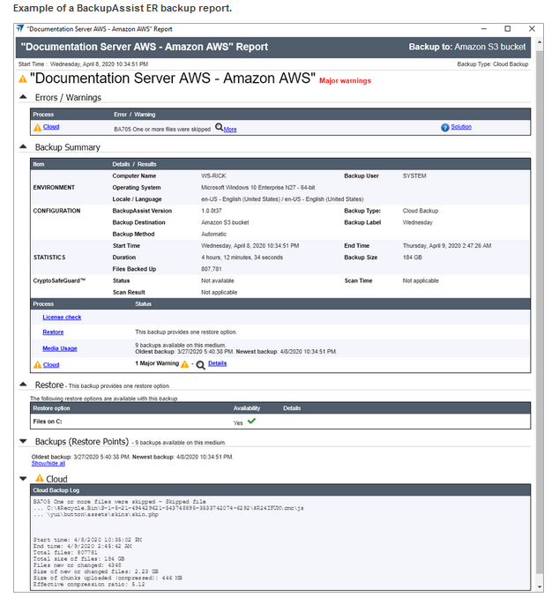559x605 pixels.
Task: Open the More link for skipped files
Action: point(230,129)
